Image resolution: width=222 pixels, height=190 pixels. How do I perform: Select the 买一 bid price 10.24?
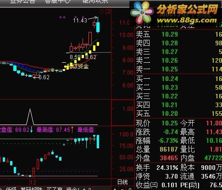170,79
